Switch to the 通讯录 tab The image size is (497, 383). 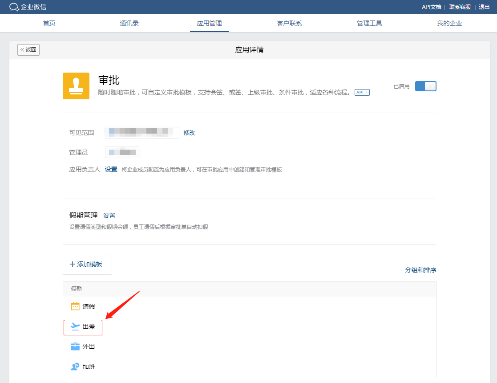tap(129, 23)
